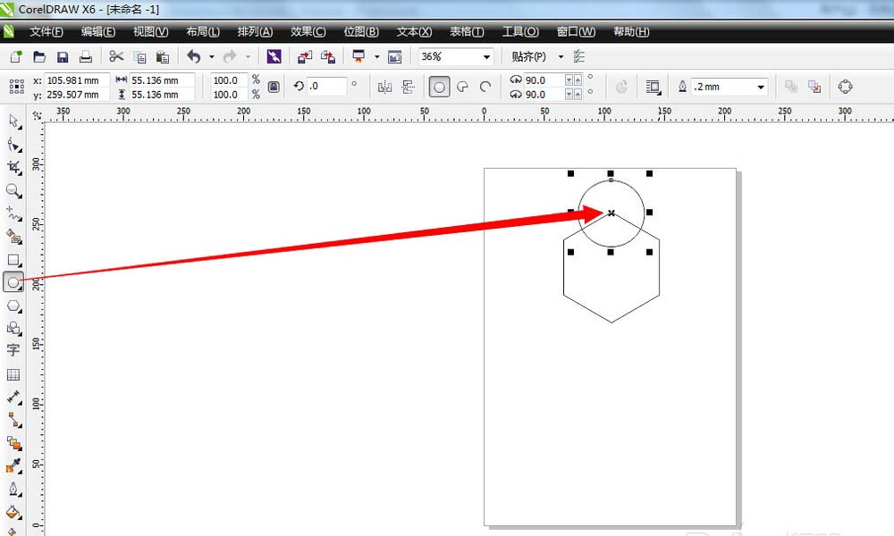Pick the Text tool (字)
The image size is (894, 536).
tap(13, 350)
